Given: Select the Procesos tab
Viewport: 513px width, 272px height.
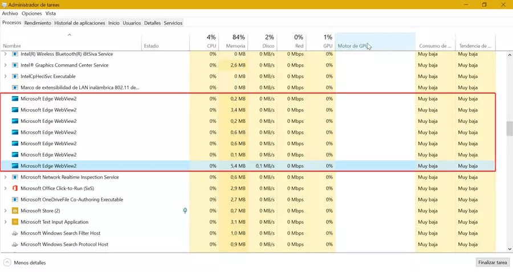Looking at the screenshot, I should (12, 23).
